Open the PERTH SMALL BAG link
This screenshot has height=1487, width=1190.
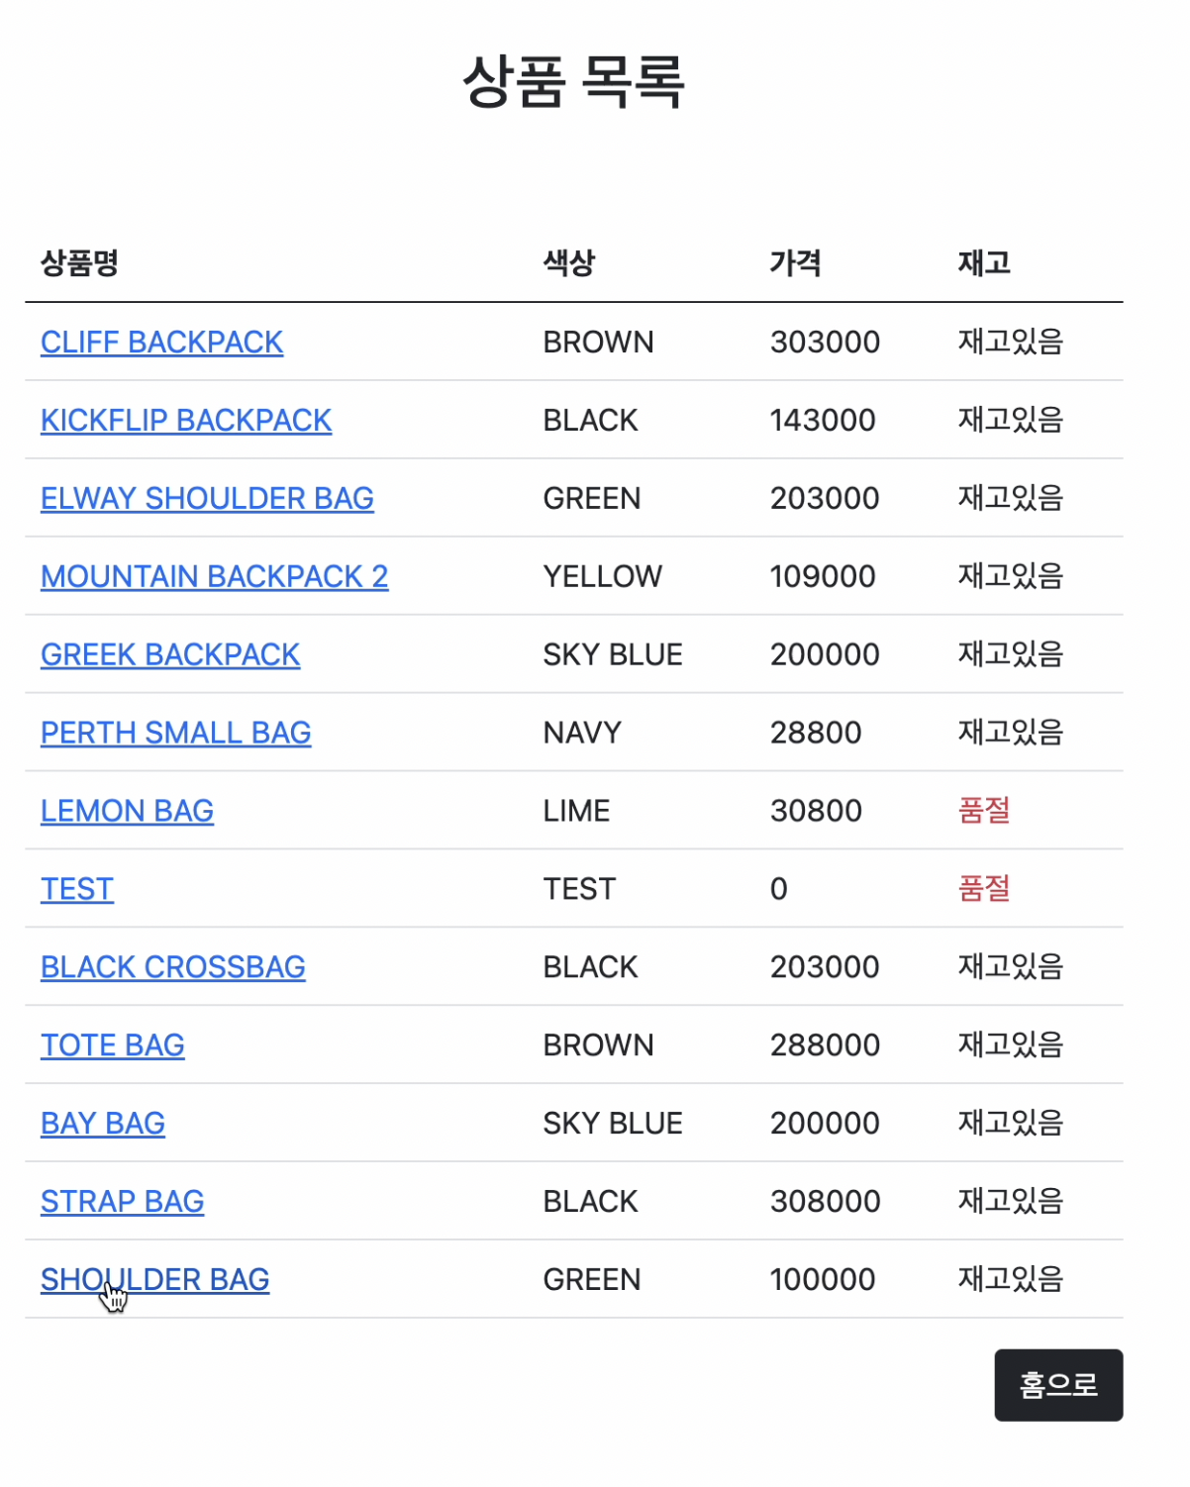pyautogui.click(x=175, y=733)
